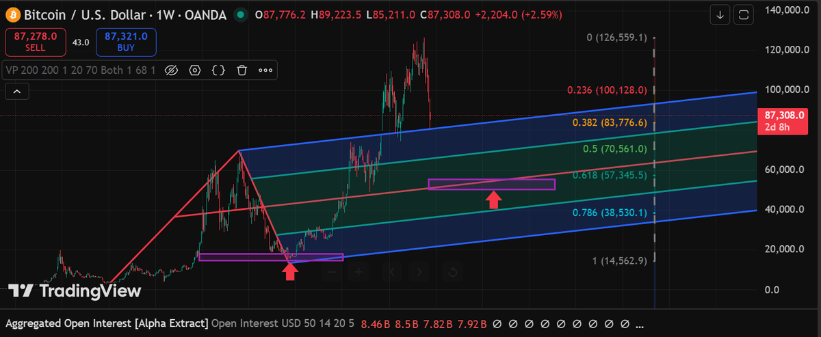
Task: Click the TradingView logo
Action: tap(75, 291)
